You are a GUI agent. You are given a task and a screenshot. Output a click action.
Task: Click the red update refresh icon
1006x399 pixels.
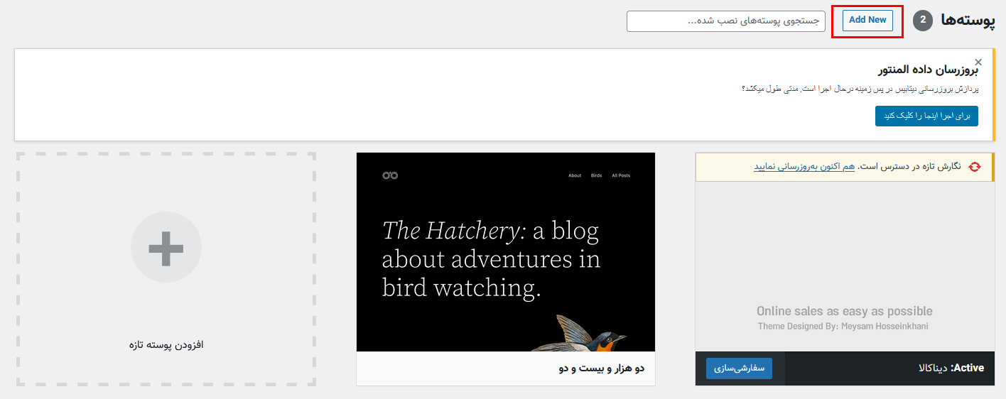point(975,166)
